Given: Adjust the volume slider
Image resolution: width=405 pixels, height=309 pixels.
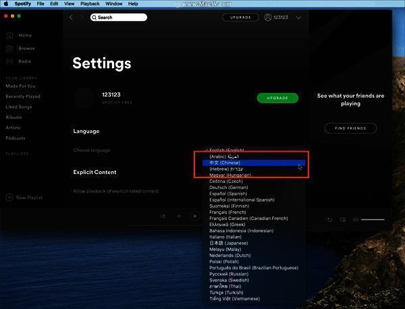Looking at the screenshot, I should (373, 220).
